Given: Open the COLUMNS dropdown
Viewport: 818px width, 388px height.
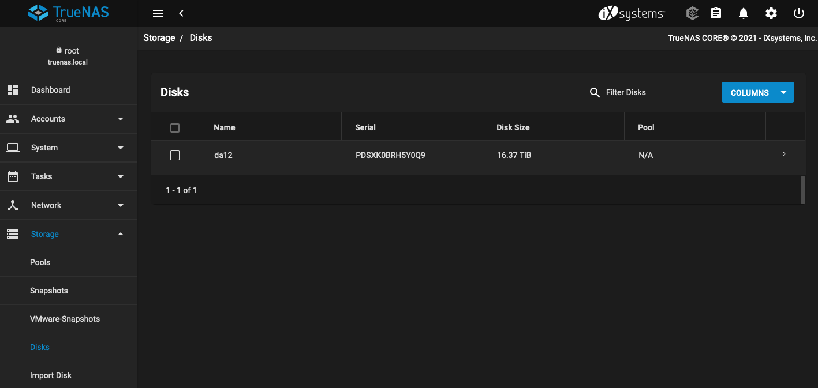Looking at the screenshot, I should pos(757,92).
